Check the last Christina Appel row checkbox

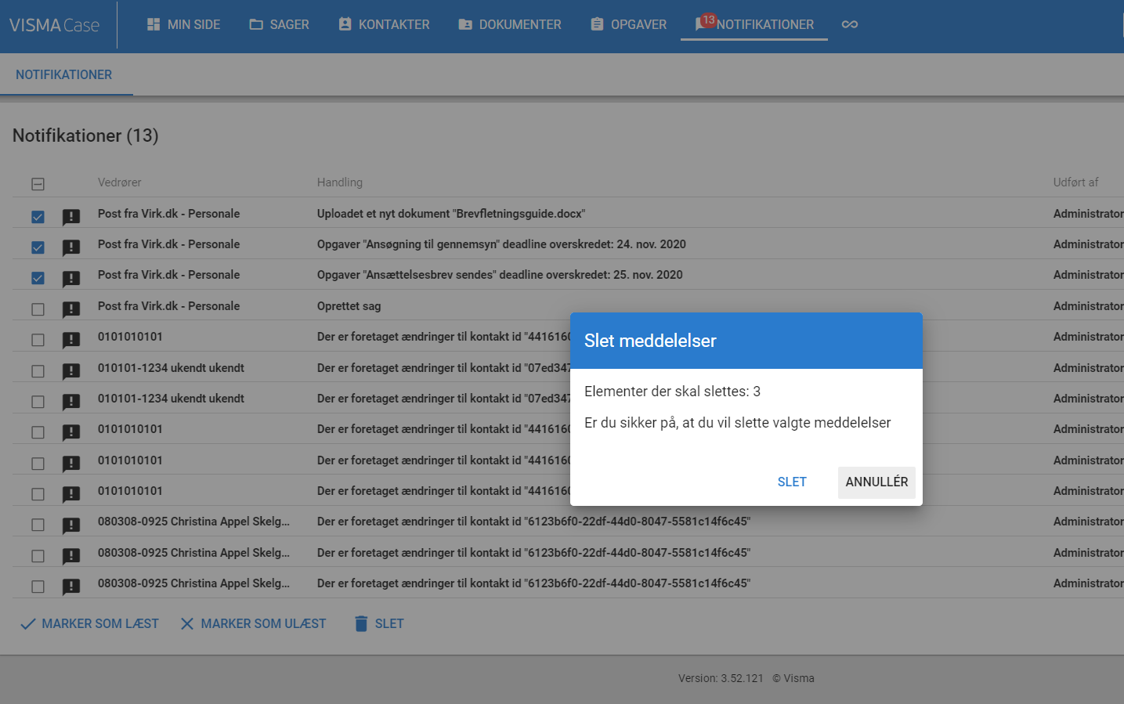point(38,587)
